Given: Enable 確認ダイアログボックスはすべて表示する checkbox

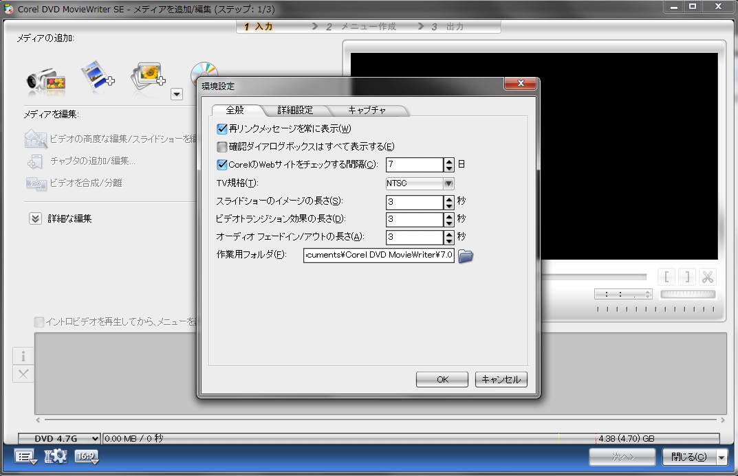Looking at the screenshot, I should click(x=222, y=146).
